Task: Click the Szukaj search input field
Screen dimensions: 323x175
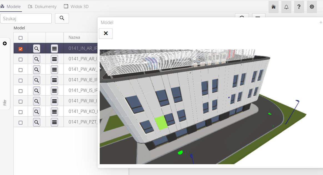Action: (x=26, y=18)
